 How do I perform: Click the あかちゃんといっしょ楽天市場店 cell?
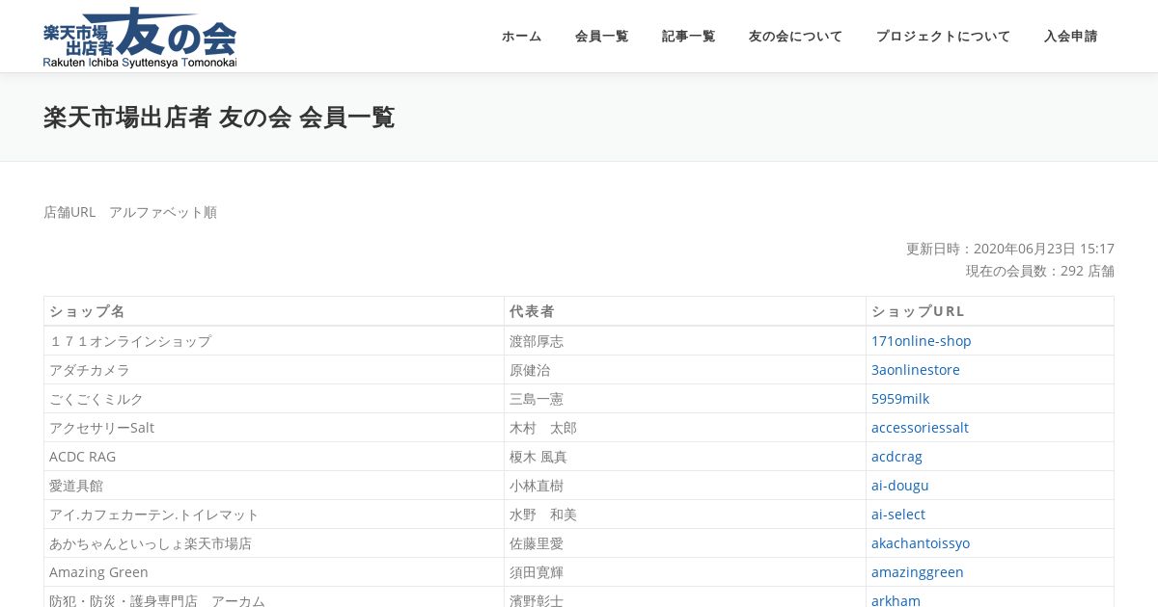274,543
